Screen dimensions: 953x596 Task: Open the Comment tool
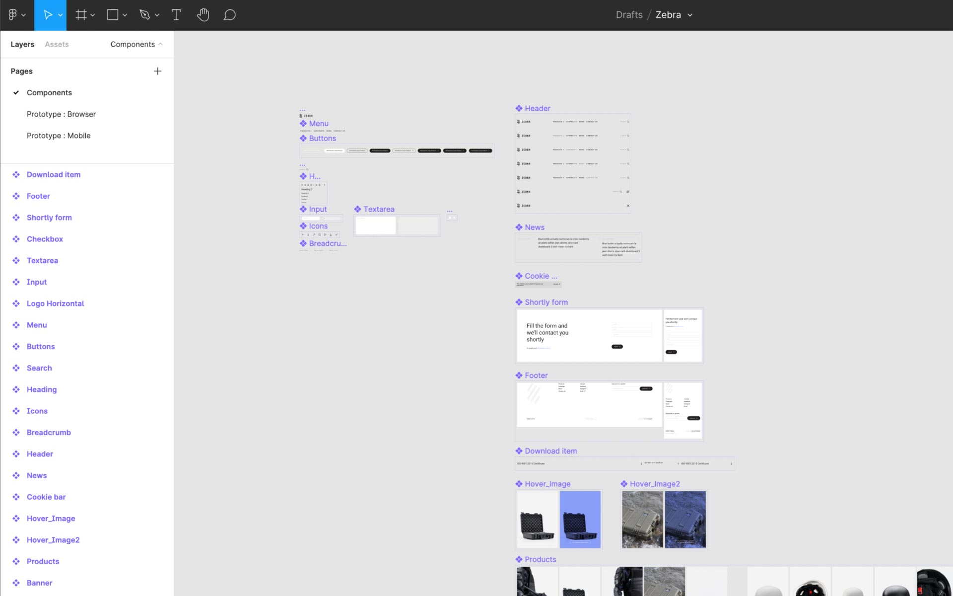point(230,14)
